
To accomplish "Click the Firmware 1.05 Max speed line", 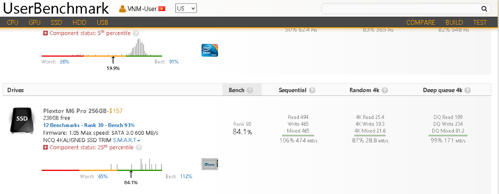I will pyautogui.click(x=100, y=133).
